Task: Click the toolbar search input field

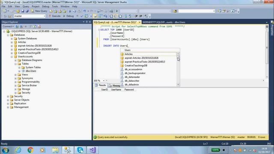Action: [197, 11]
